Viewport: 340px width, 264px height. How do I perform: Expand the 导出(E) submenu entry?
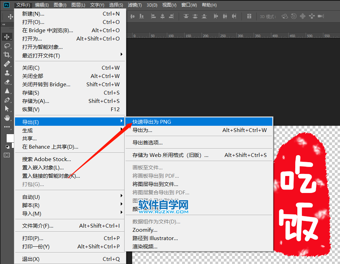pos(70,122)
